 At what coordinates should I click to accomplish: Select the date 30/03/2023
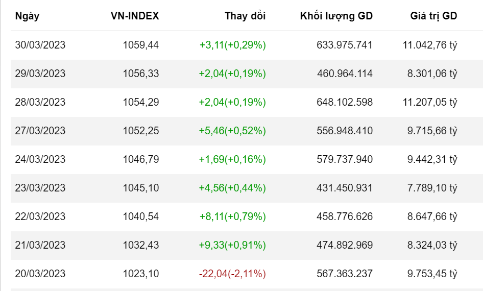[x=40, y=45]
